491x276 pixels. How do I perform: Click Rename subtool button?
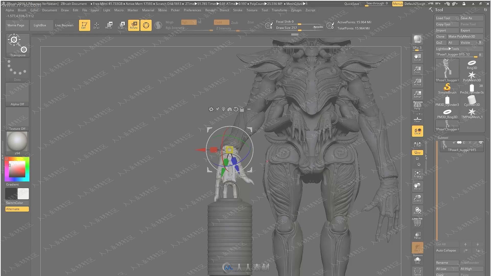[x=447, y=263]
